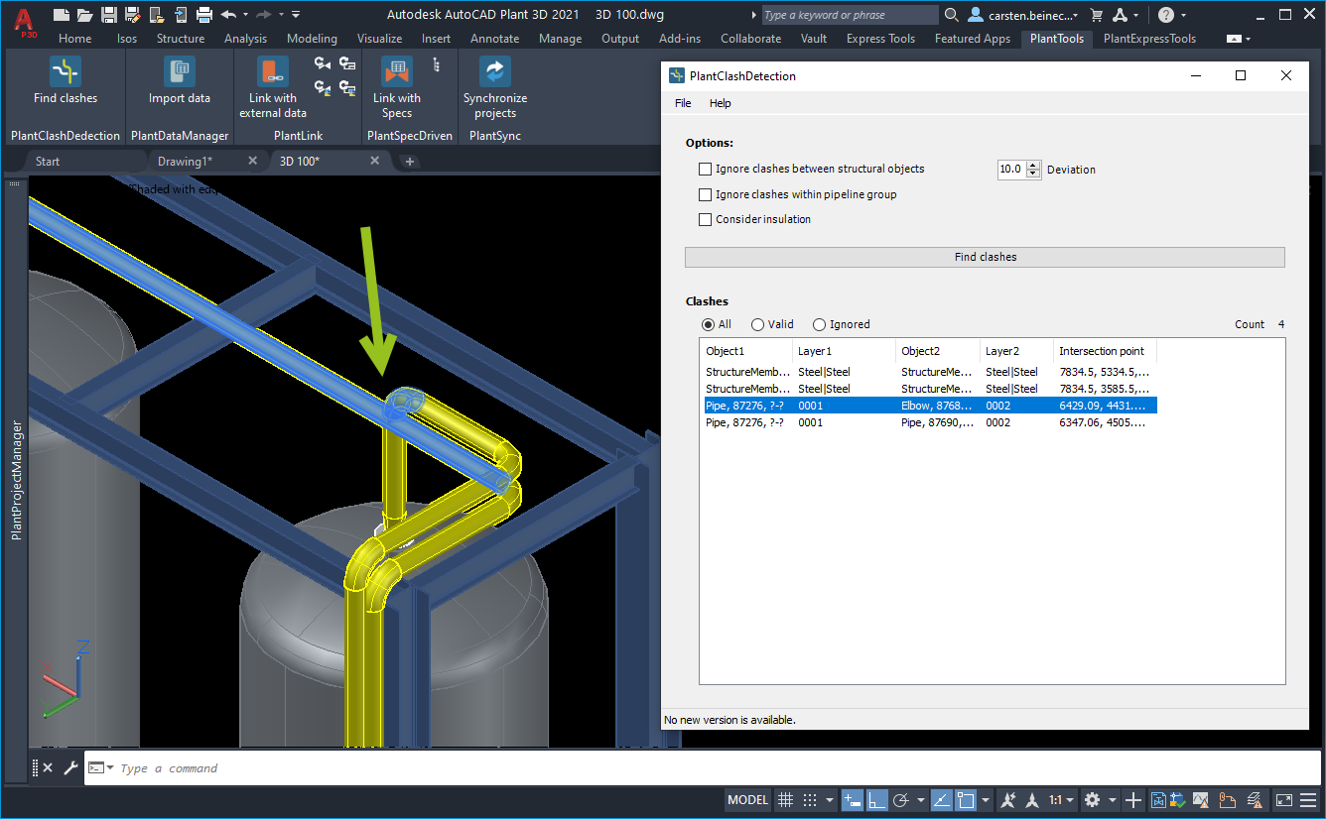Open the Structure ribbon tab
Image resolution: width=1326 pixels, height=819 pixels.
181,39
